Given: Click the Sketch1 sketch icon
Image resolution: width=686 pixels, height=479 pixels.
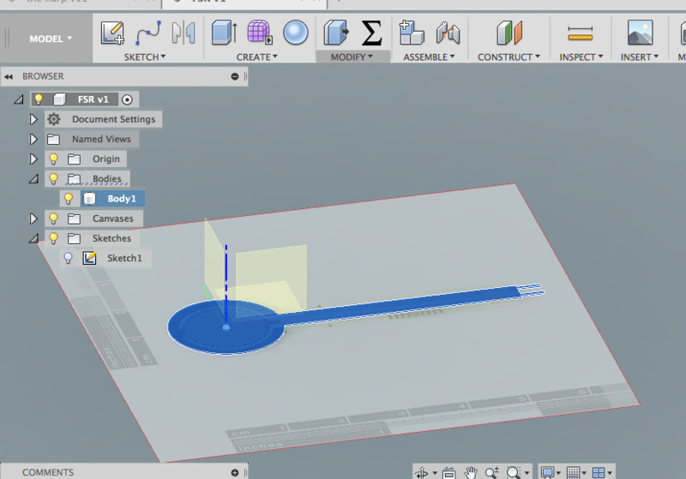Looking at the screenshot, I should point(90,258).
